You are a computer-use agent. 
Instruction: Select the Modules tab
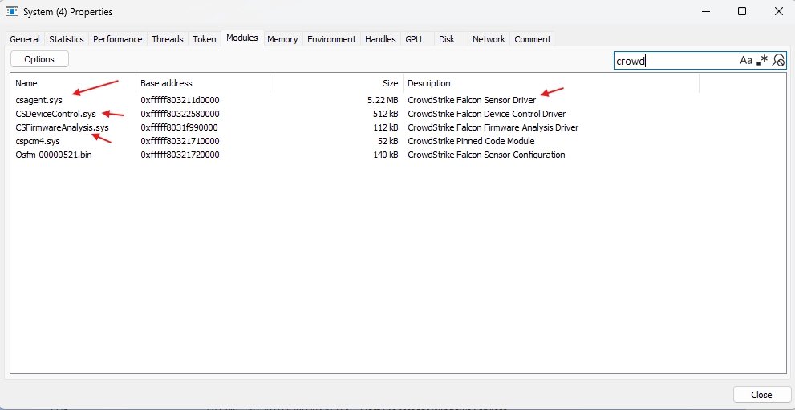(x=242, y=38)
